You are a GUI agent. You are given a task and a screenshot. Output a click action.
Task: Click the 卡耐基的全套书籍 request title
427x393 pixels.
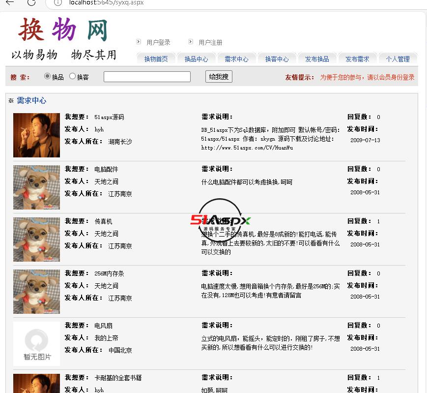(118, 378)
